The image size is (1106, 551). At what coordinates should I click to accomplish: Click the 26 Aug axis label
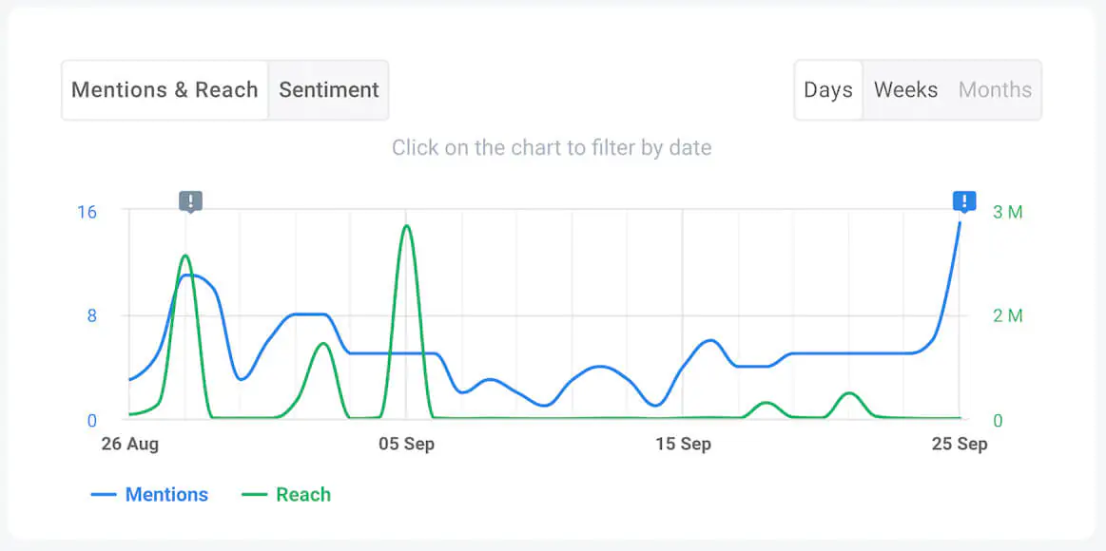tap(129, 443)
